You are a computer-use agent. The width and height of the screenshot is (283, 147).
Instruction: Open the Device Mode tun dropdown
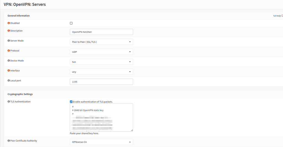point(101,62)
